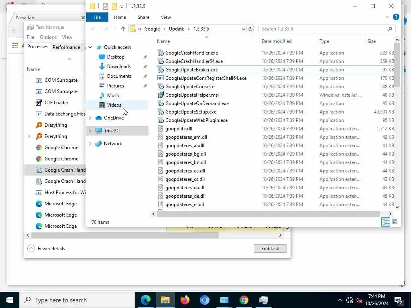The height and width of the screenshot is (308, 411).
Task: Select GoogleUpdateHelper.msi installer icon
Action: [161, 95]
